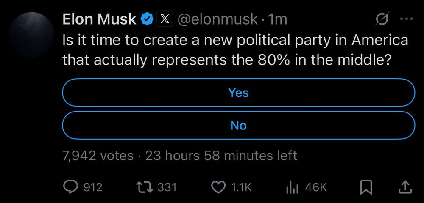Click the Elon Musk display name
The image size is (424, 203).
99,19
